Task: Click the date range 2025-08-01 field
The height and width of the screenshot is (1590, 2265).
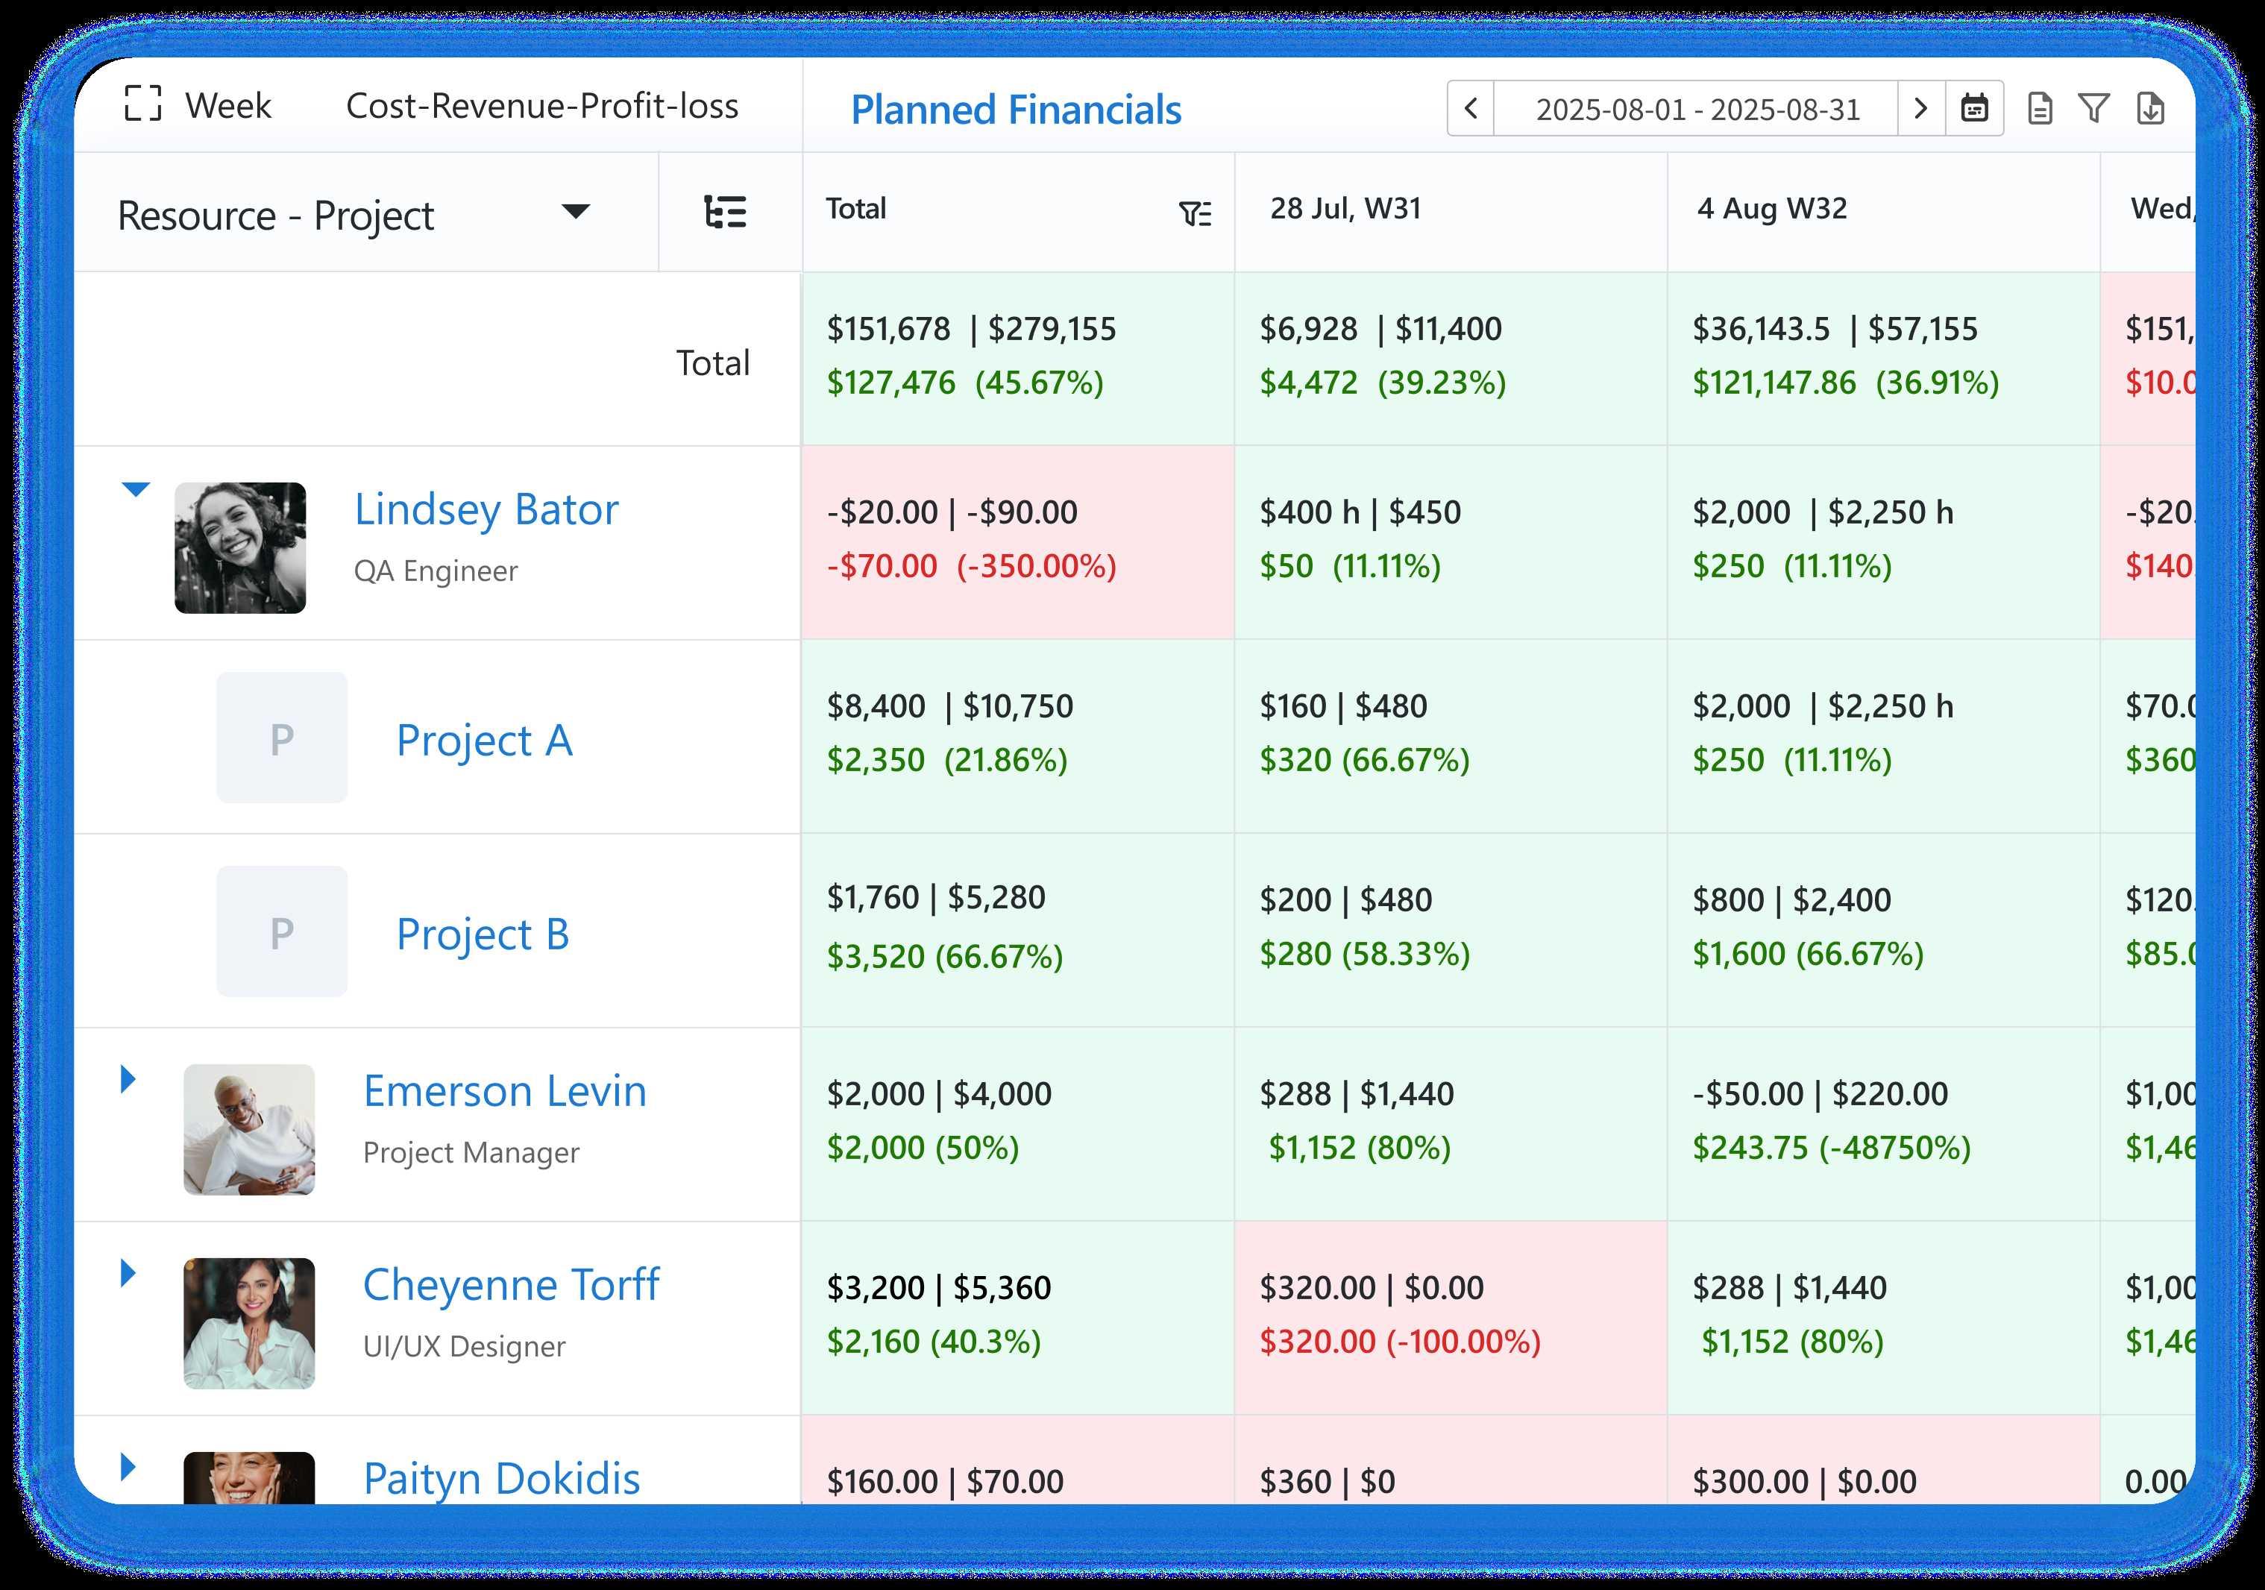Action: [1697, 108]
